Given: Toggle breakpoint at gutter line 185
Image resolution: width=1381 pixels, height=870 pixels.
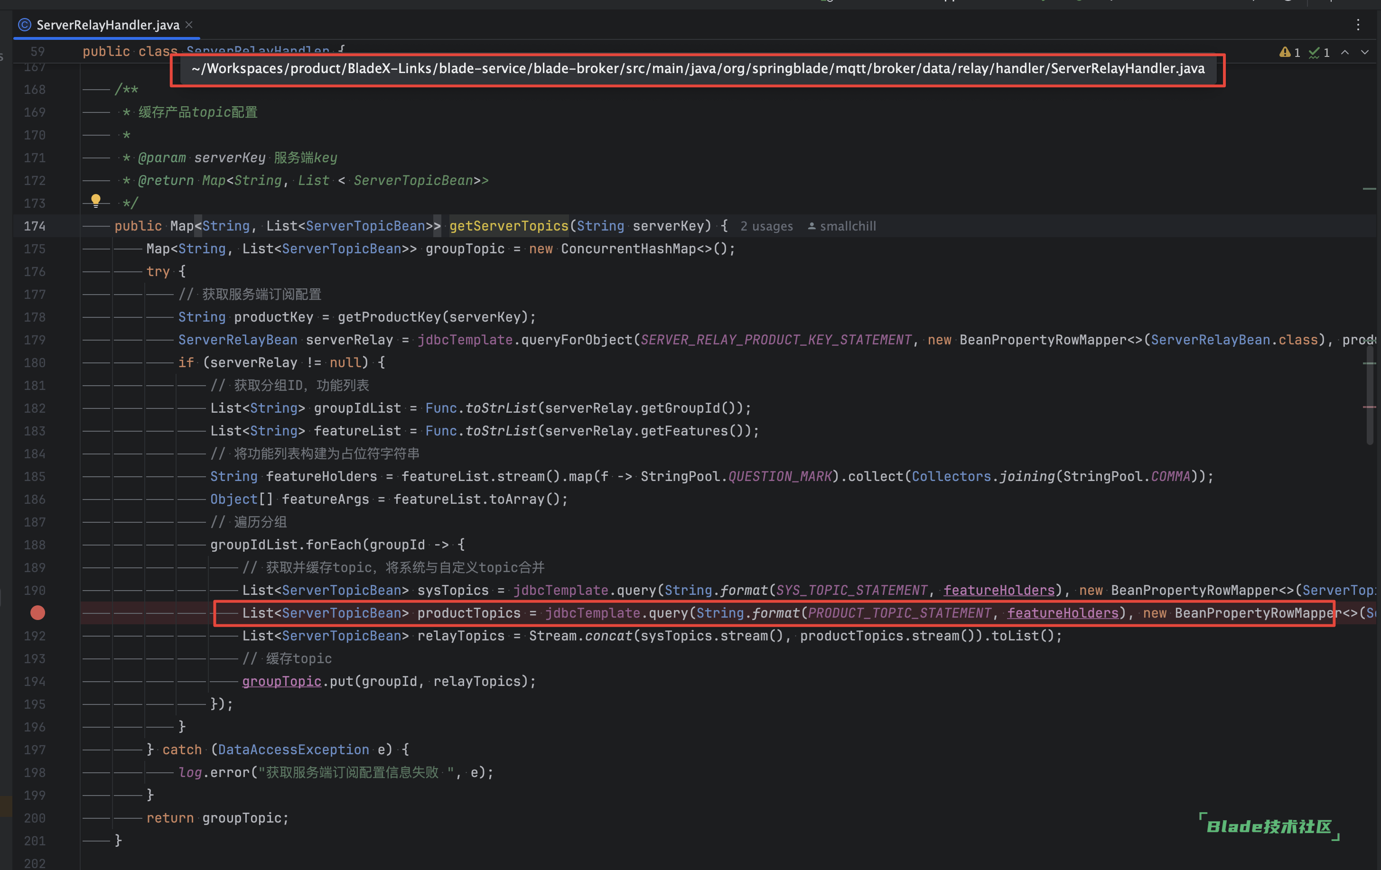Looking at the screenshot, I should [x=35, y=477].
